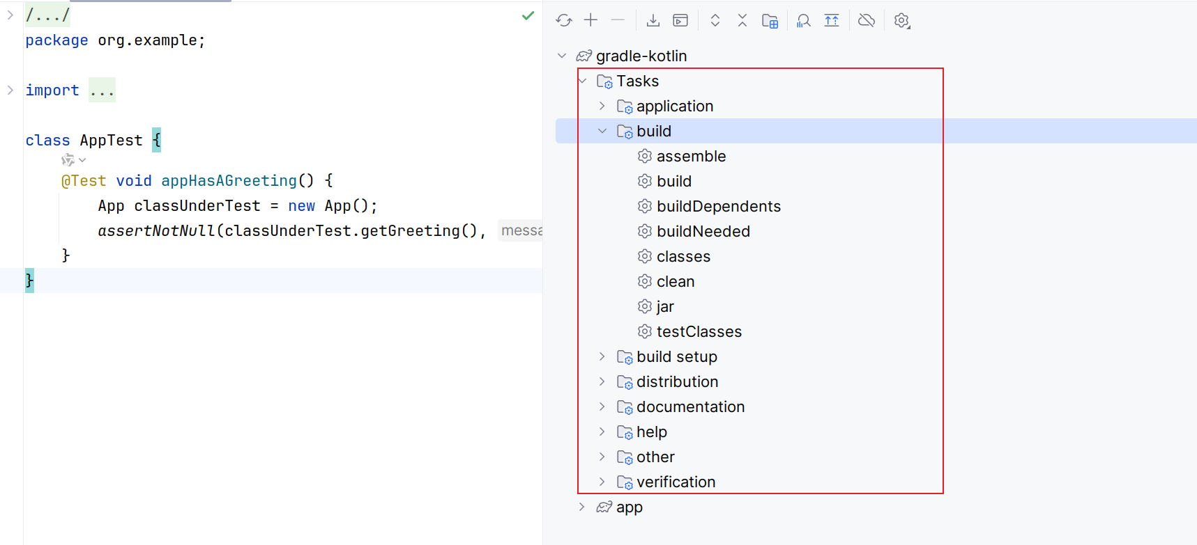Click the green inspection checkmark
The height and width of the screenshot is (545, 1197).
coord(528,15)
